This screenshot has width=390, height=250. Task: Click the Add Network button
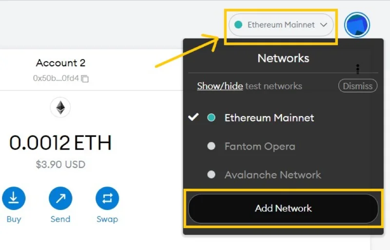point(283,209)
